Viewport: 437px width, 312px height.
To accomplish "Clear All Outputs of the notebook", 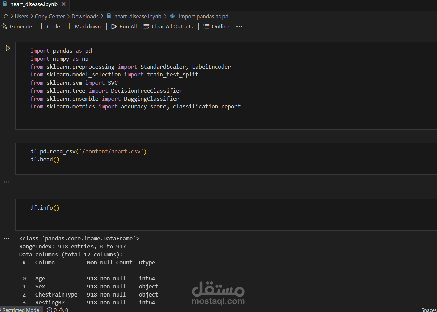I will 168,26.
